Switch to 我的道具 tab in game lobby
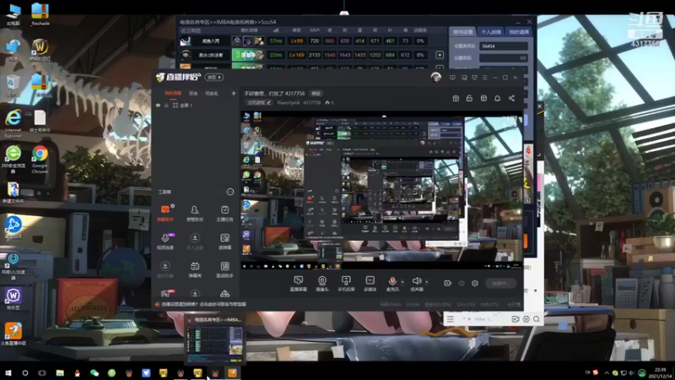 point(519,32)
